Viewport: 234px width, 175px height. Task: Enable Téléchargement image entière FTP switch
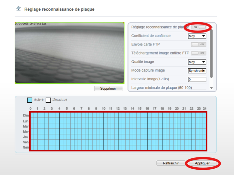click(x=199, y=53)
